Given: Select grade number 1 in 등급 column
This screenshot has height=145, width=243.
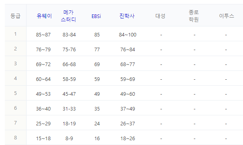Looking at the screenshot, I should 15,34.
